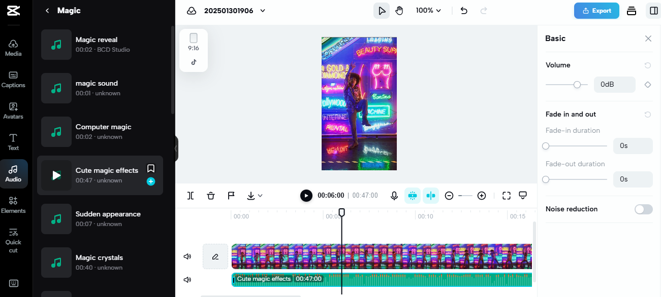
Task: Play the timeline from 00:06:00
Action: 306,196
